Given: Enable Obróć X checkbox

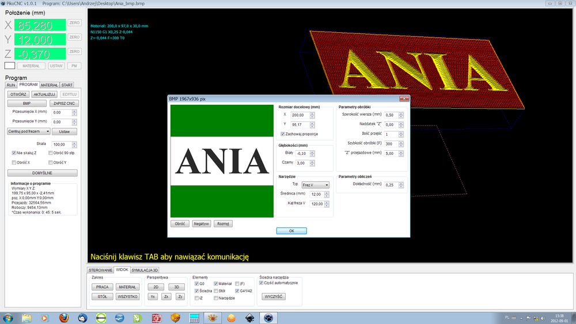Looking at the screenshot, I should [14, 162].
